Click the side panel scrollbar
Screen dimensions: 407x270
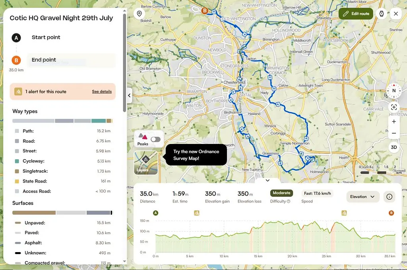coord(124,62)
